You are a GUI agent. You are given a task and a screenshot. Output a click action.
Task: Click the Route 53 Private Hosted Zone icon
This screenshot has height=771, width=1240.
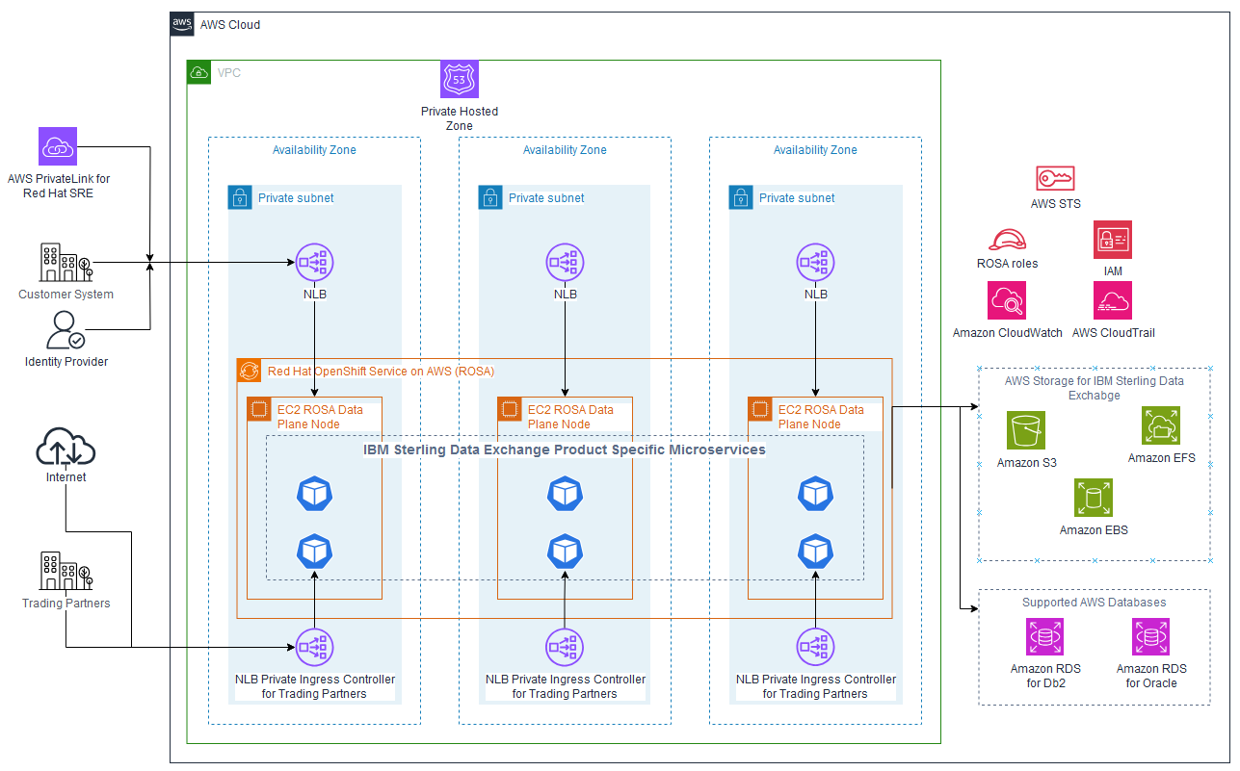(x=459, y=78)
